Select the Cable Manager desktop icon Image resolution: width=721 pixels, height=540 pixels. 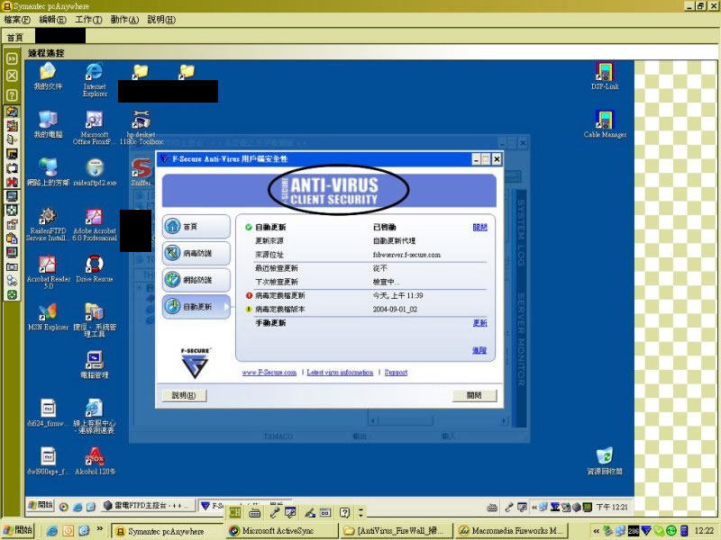(x=605, y=124)
